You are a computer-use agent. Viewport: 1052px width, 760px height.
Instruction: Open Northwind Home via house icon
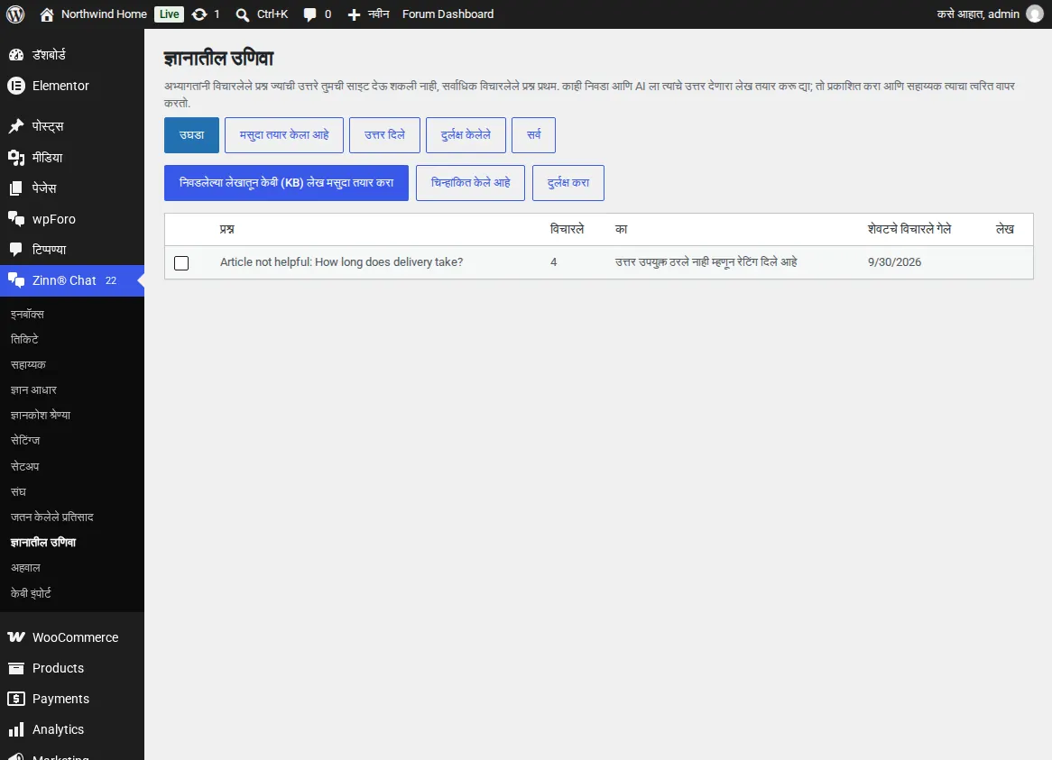(x=46, y=14)
